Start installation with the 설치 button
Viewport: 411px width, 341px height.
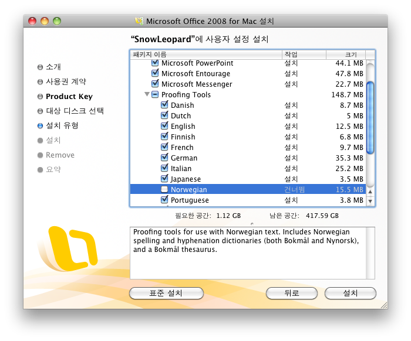click(350, 293)
